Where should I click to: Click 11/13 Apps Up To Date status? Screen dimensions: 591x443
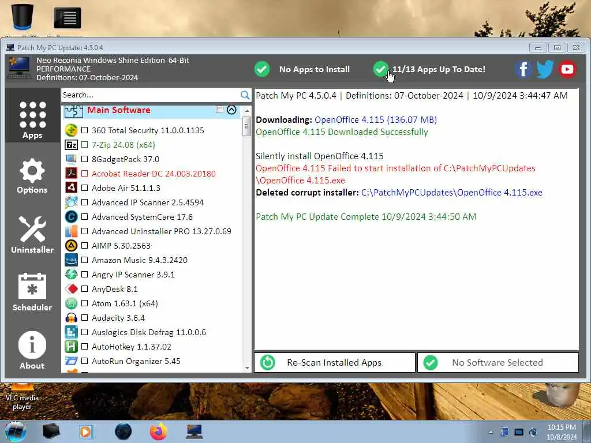click(429, 69)
